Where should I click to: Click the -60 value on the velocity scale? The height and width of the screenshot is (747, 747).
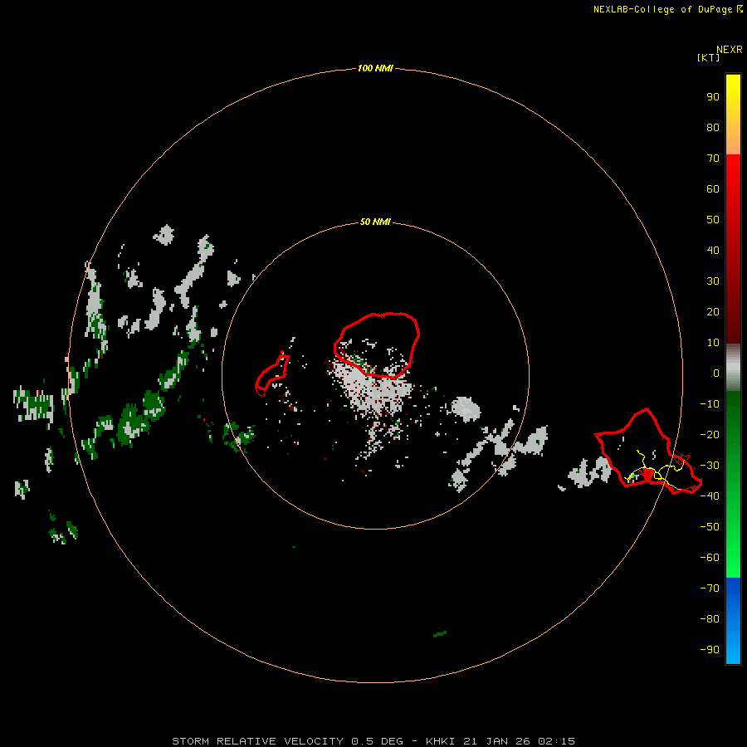pos(710,558)
